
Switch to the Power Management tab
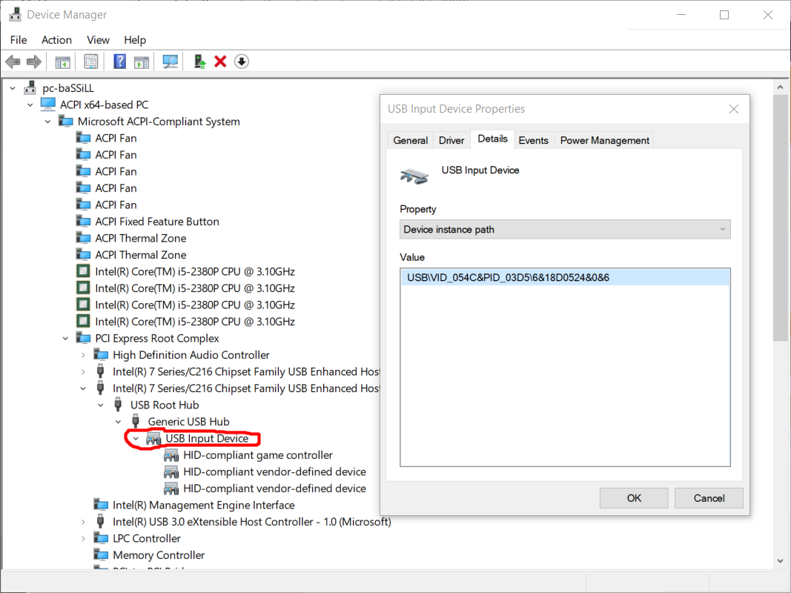point(604,140)
